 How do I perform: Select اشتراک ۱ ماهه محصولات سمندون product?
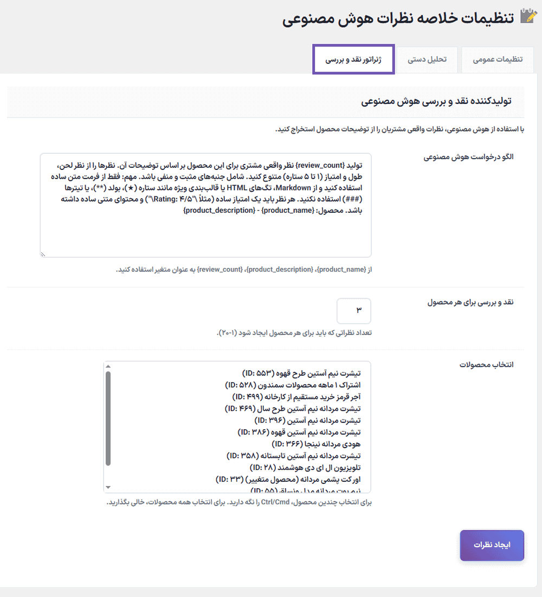click(x=293, y=385)
